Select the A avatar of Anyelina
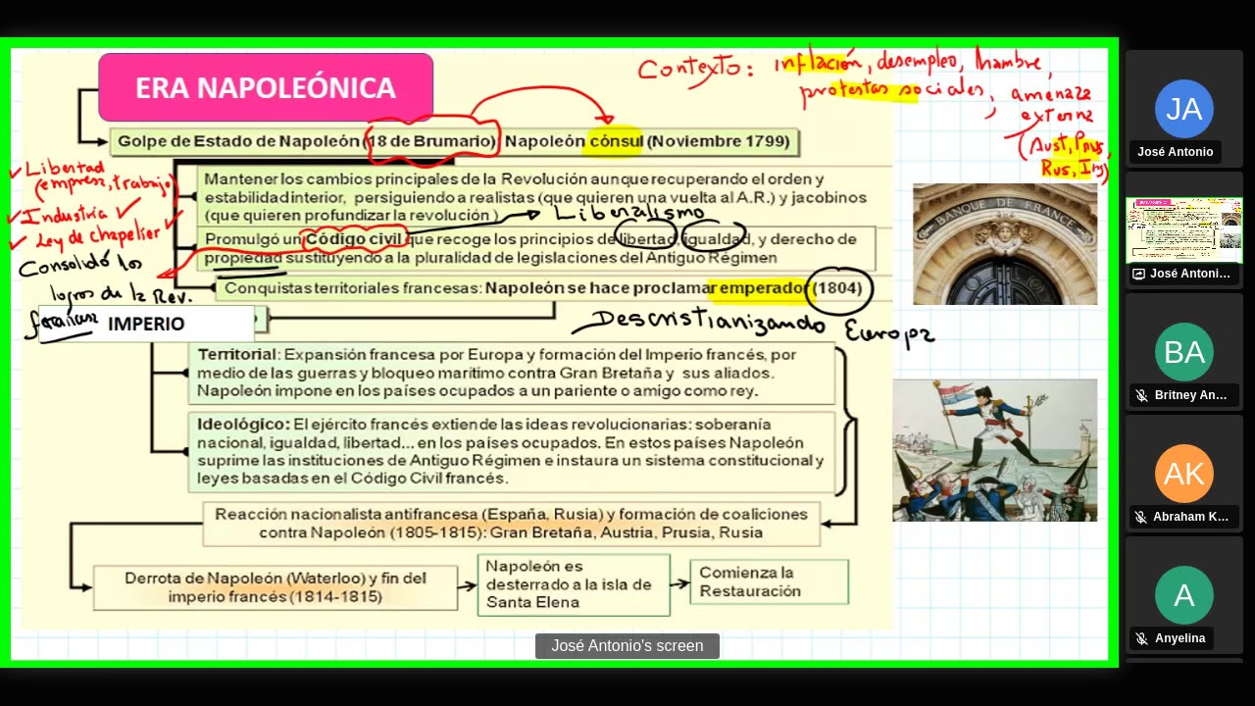 [x=1183, y=595]
